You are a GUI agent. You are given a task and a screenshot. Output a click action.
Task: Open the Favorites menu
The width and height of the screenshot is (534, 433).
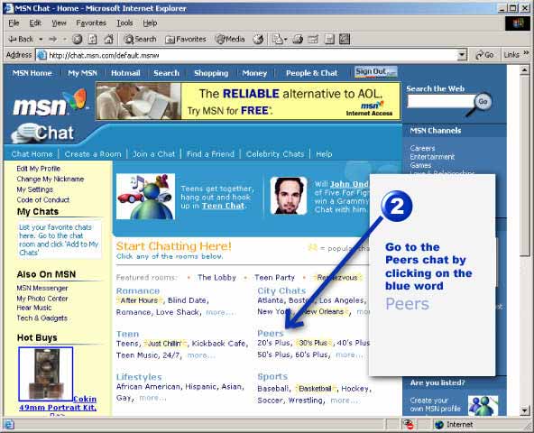click(x=91, y=23)
